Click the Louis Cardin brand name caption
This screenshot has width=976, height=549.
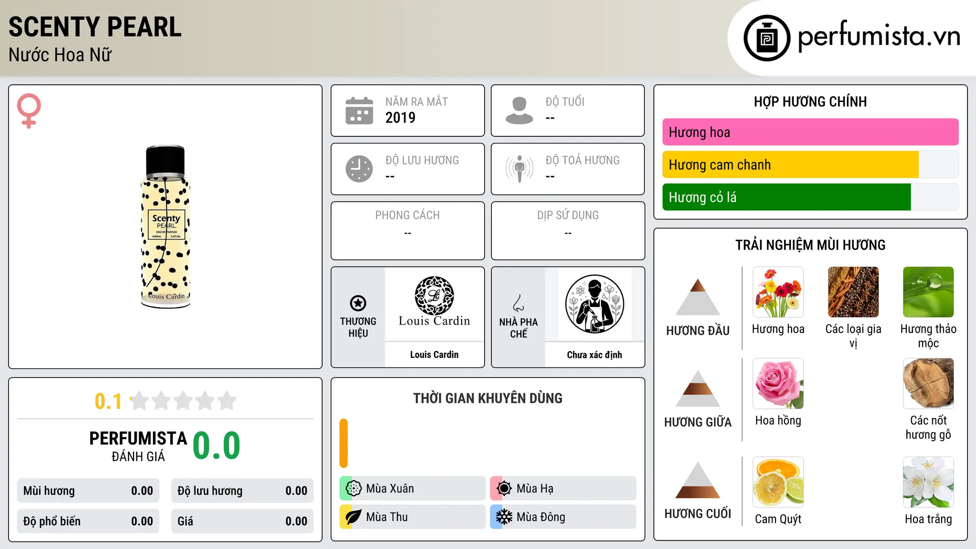pos(434,355)
